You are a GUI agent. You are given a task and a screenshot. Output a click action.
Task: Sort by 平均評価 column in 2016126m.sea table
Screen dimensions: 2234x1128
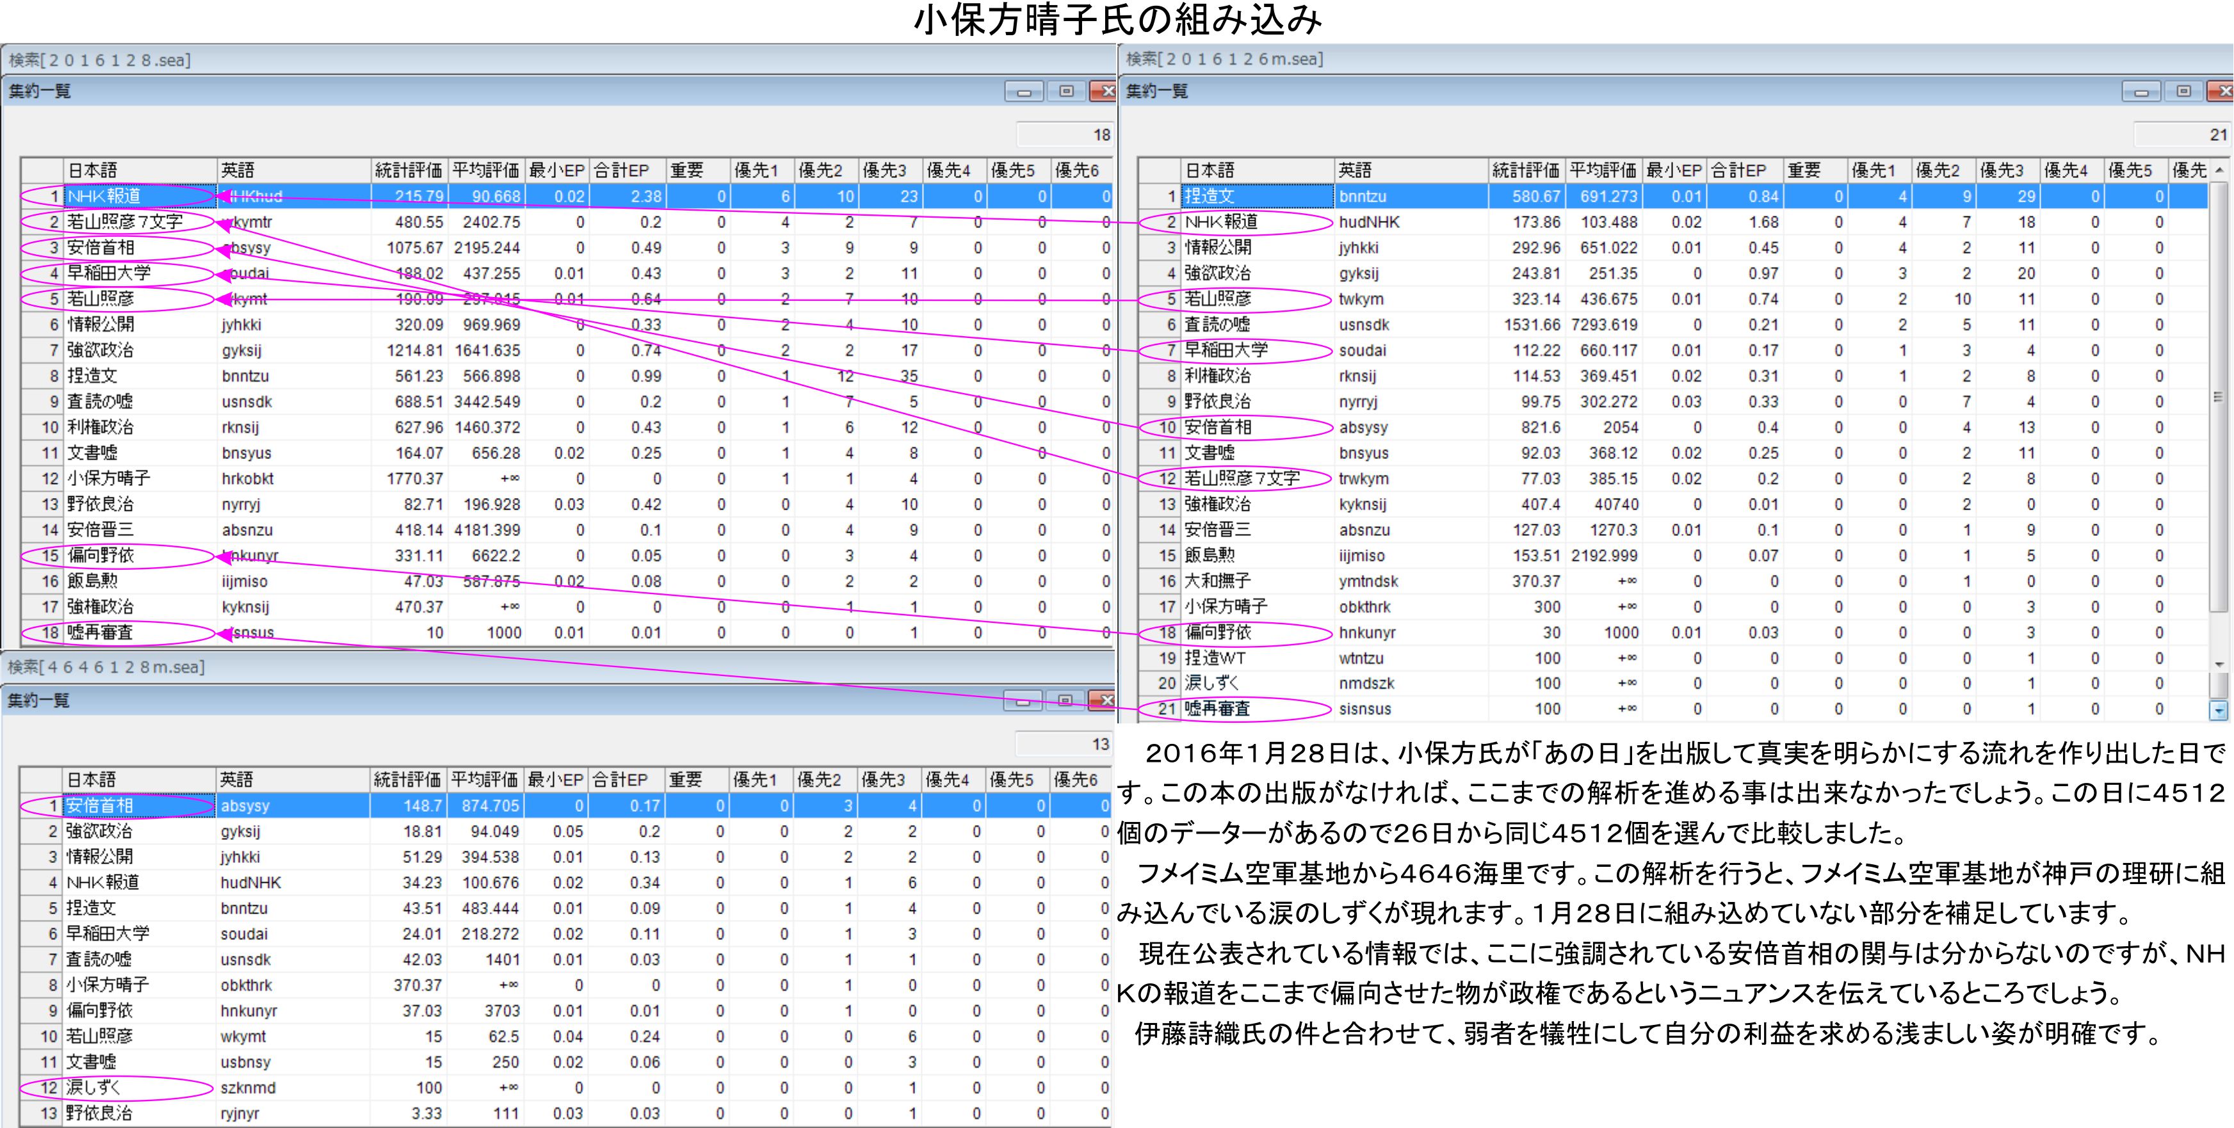pos(1603,171)
